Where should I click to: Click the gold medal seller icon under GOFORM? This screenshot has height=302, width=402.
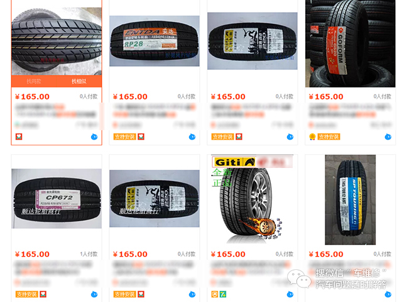pyautogui.click(x=312, y=137)
